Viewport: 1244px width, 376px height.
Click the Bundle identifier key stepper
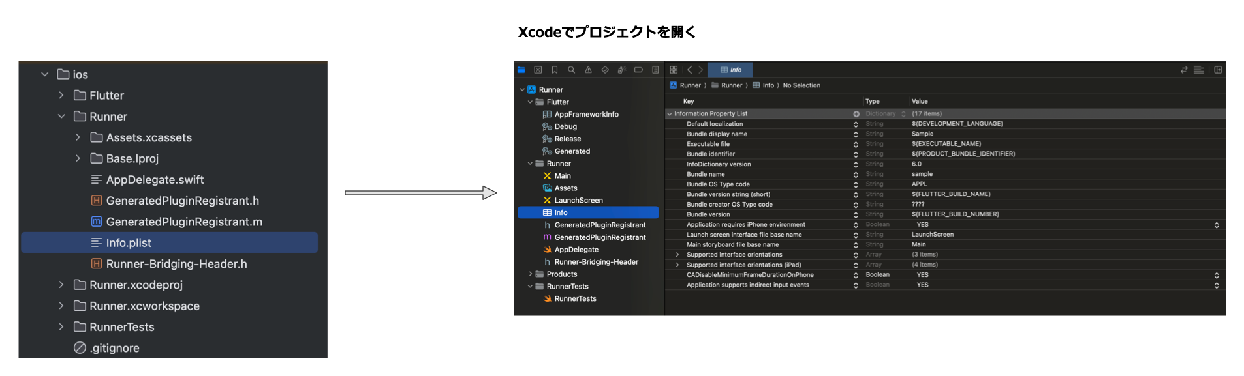(856, 154)
